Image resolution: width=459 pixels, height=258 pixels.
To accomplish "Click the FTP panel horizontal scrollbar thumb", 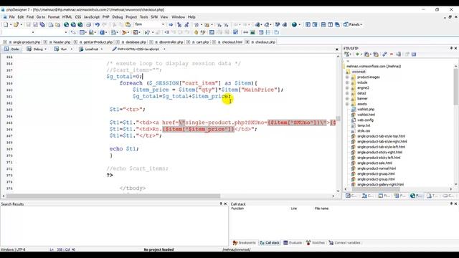I will [376, 189].
